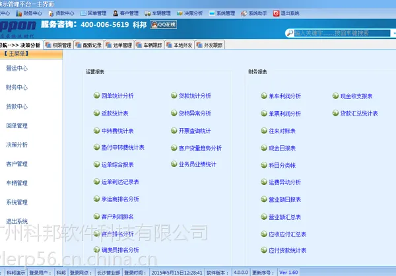This screenshot has height=276, width=396.
Task: Select 回单管理 in the sidebar
Action: 17,125
